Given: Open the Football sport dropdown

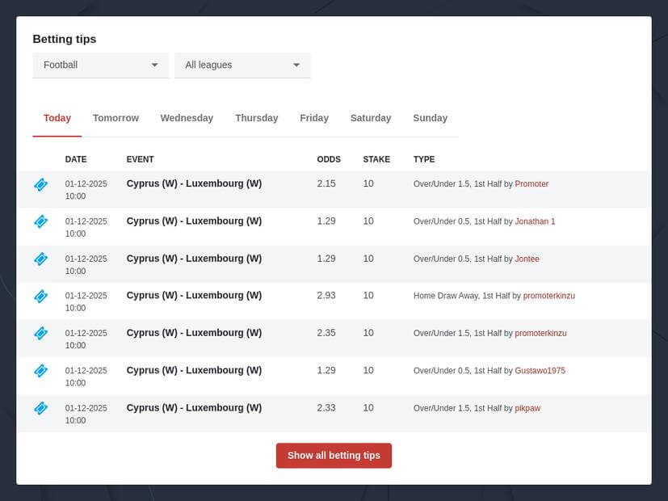Looking at the screenshot, I should point(100,65).
